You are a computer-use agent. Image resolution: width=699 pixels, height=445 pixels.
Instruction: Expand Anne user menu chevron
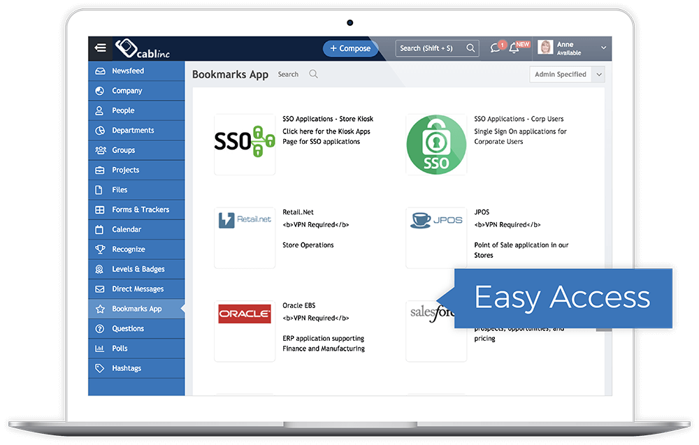[x=603, y=48]
